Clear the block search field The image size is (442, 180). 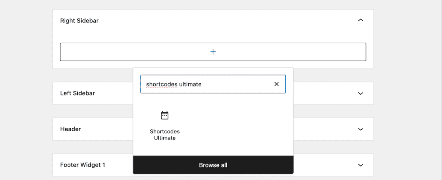click(x=277, y=84)
